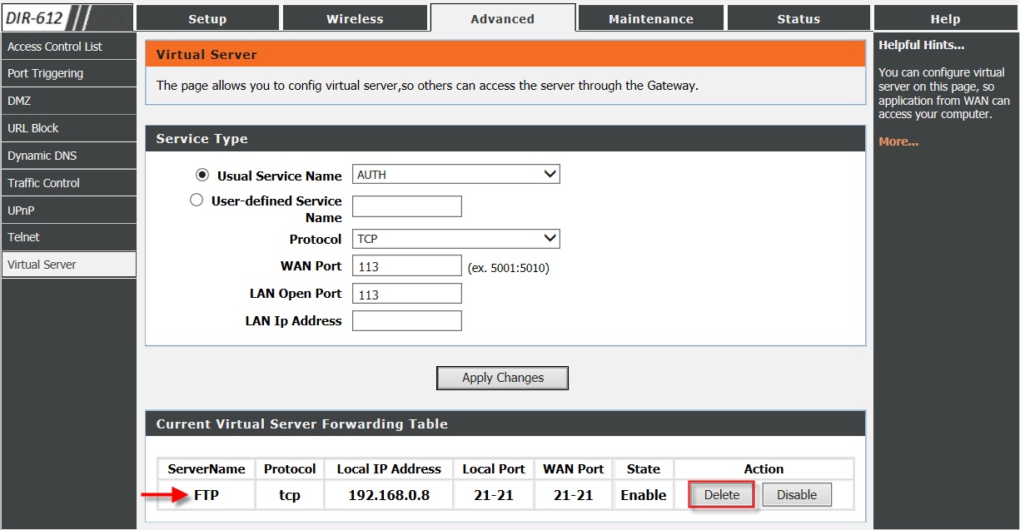Click the State column header

644,469
